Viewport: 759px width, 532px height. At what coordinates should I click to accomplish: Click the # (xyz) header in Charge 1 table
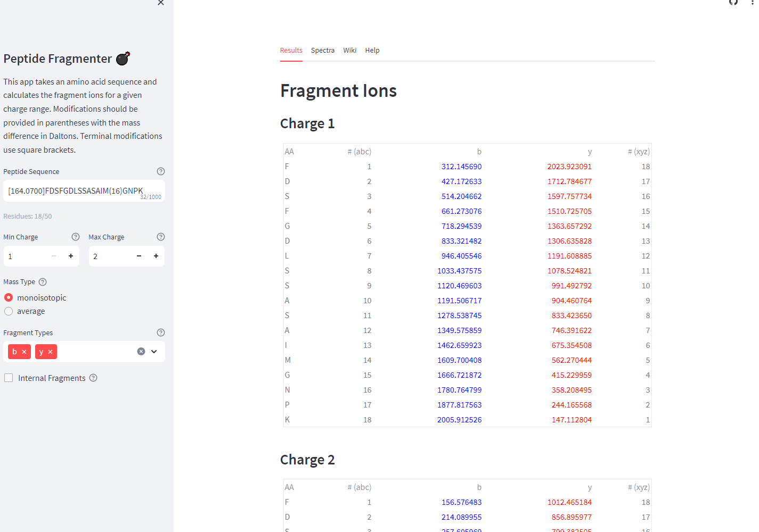(x=639, y=152)
